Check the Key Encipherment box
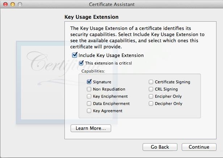Screen dimensions: 223x158 pos(89,96)
